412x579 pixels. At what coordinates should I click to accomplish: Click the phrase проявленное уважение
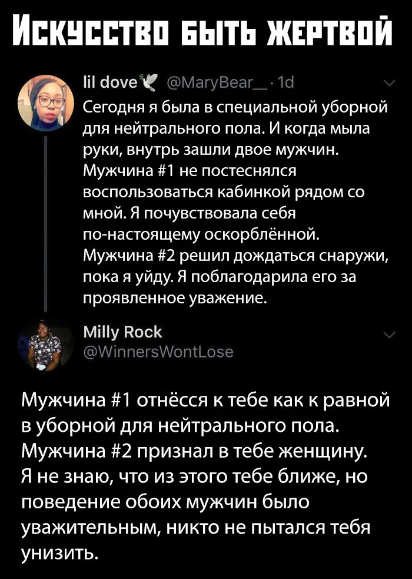[175, 297]
